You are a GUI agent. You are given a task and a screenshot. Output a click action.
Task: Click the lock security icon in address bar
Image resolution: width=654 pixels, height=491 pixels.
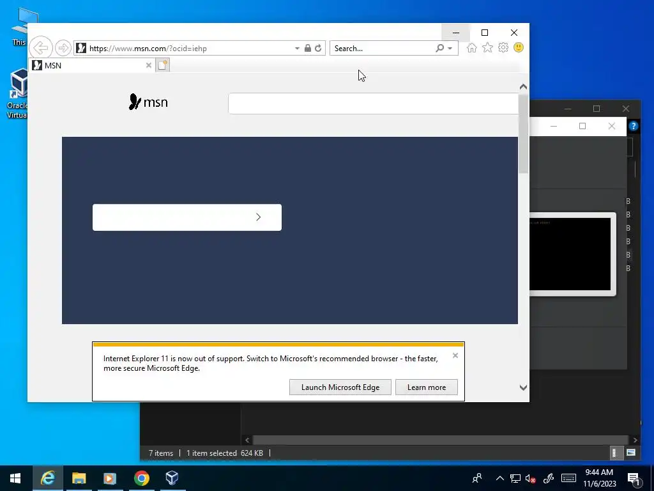[x=307, y=48]
